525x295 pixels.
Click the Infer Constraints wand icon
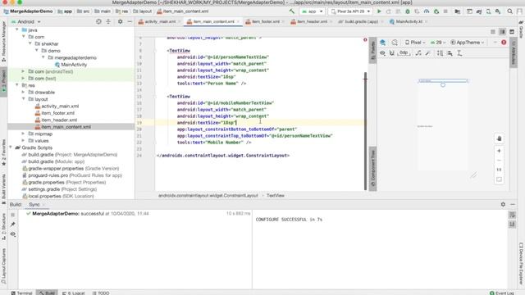(428, 53)
